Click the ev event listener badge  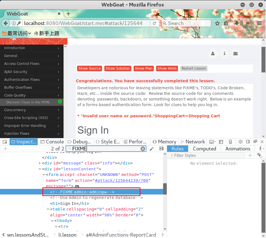click(77, 186)
